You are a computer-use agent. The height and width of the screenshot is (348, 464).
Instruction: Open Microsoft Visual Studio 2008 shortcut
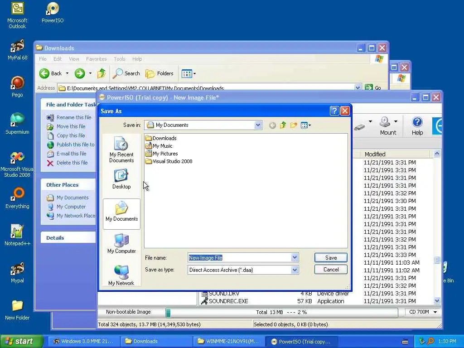point(17,164)
